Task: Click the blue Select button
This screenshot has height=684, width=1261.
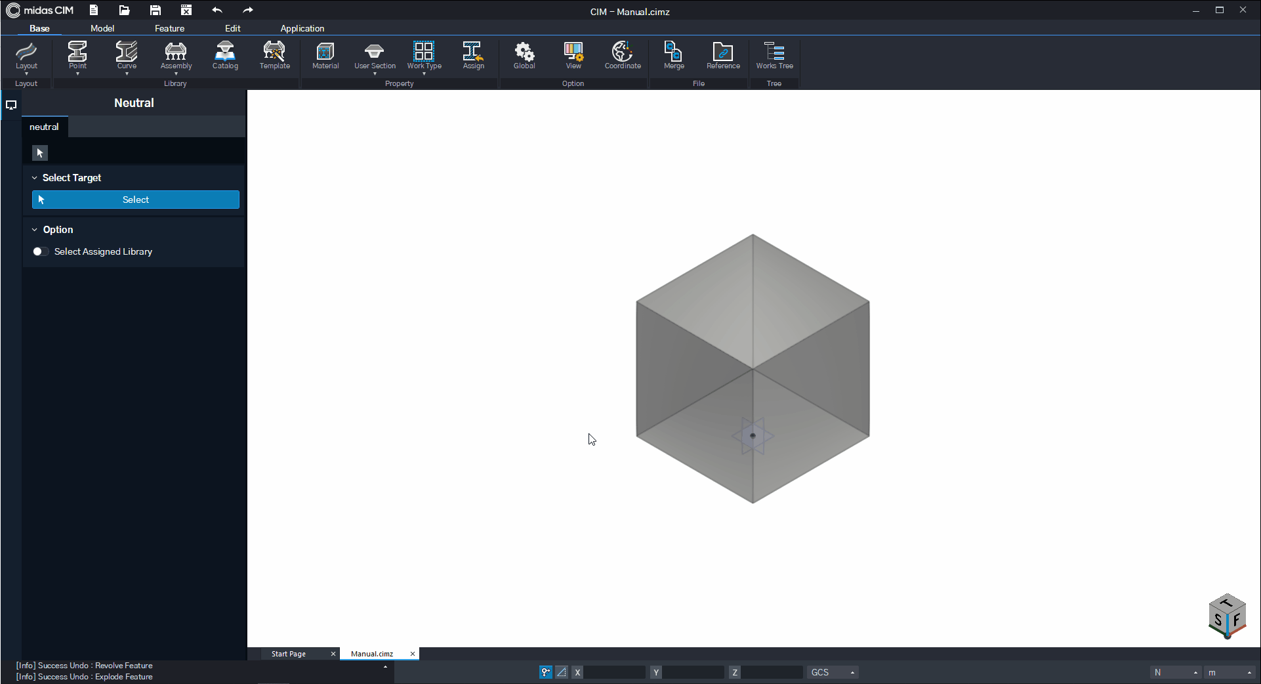Action: pyautogui.click(x=136, y=200)
